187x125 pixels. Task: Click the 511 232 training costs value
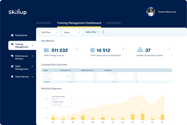60,50
